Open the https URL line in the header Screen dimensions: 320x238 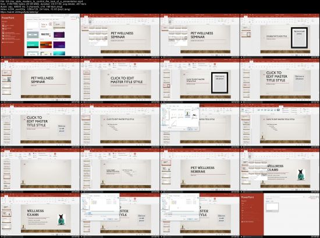[19, 12]
